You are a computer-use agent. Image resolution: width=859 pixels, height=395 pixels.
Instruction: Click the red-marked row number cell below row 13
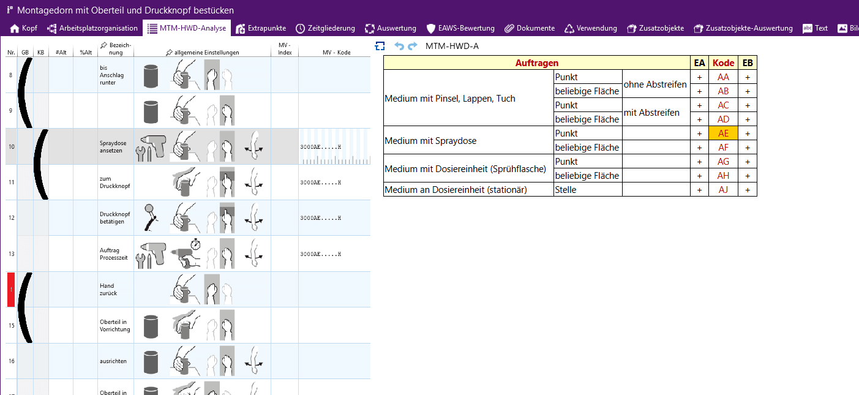(10, 290)
